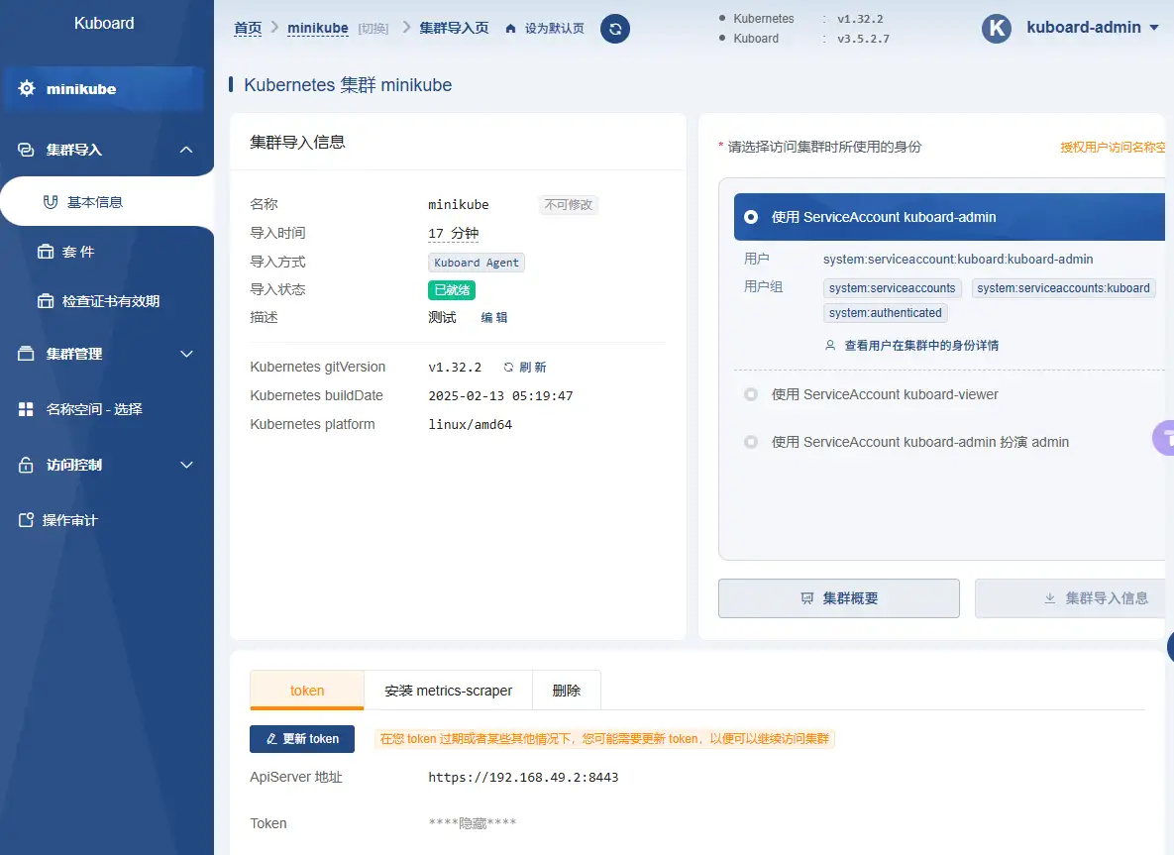Switch to 安装 metrics-scraper tab
This screenshot has width=1174, height=855.
click(449, 691)
